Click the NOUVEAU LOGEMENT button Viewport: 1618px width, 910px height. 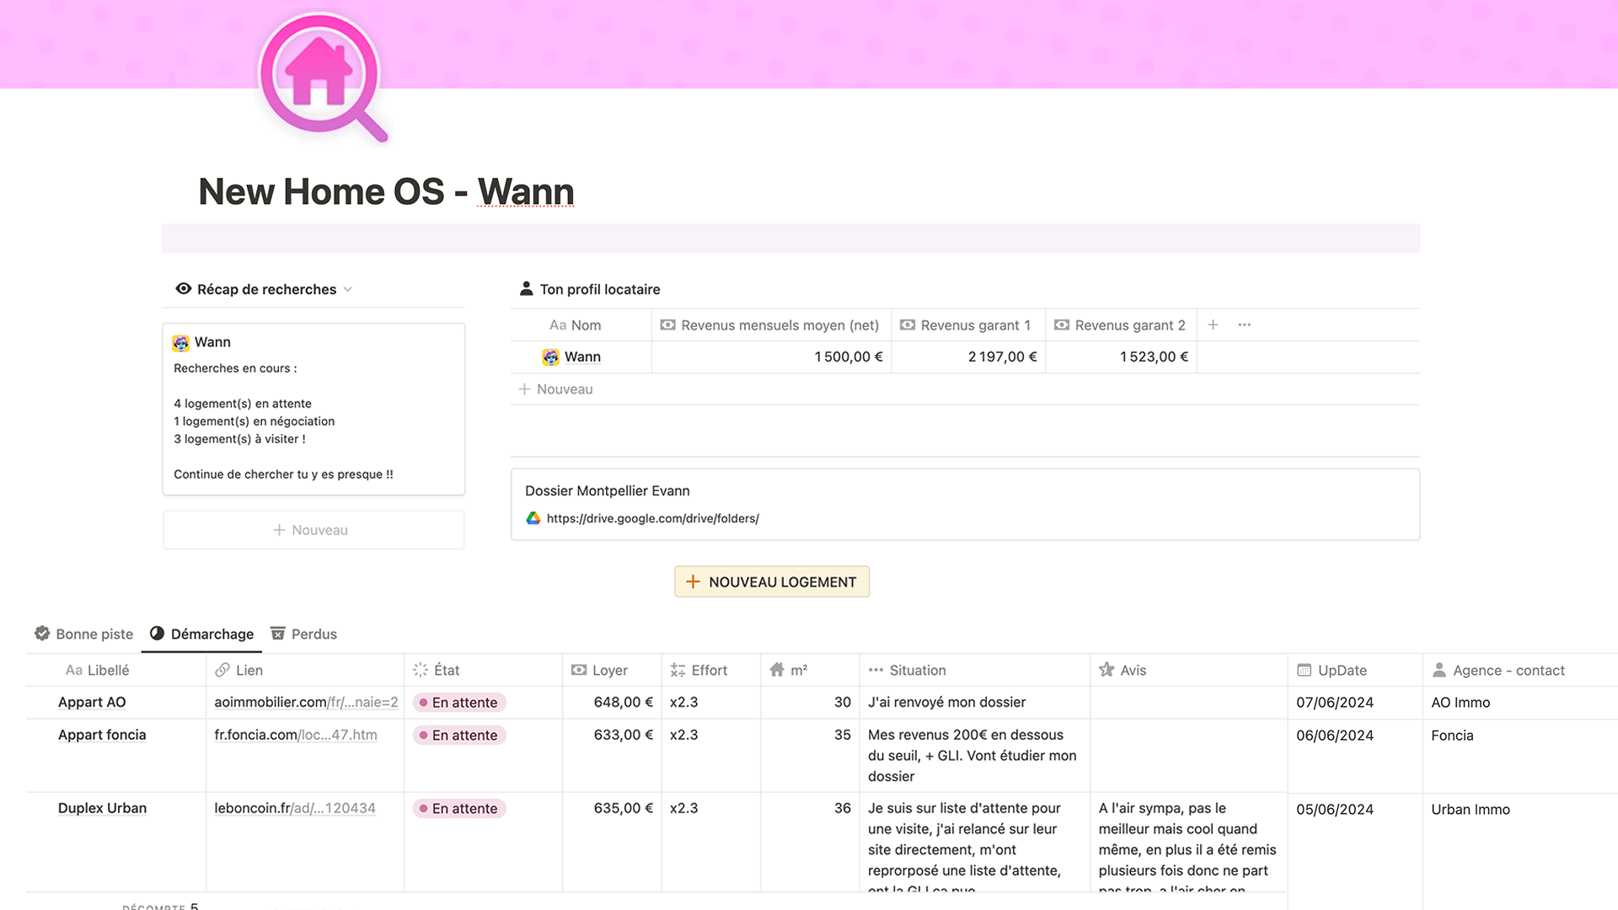tap(772, 582)
